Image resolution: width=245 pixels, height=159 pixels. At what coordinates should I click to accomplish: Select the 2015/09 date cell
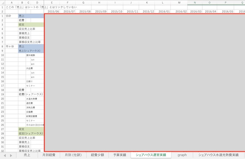99,11
